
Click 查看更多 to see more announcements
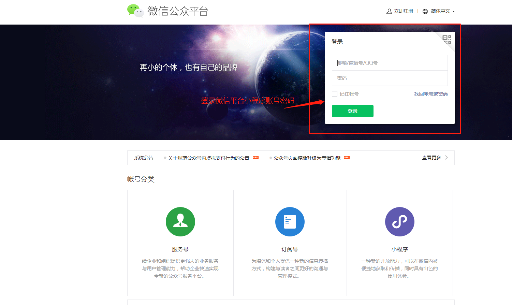click(x=431, y=158)
